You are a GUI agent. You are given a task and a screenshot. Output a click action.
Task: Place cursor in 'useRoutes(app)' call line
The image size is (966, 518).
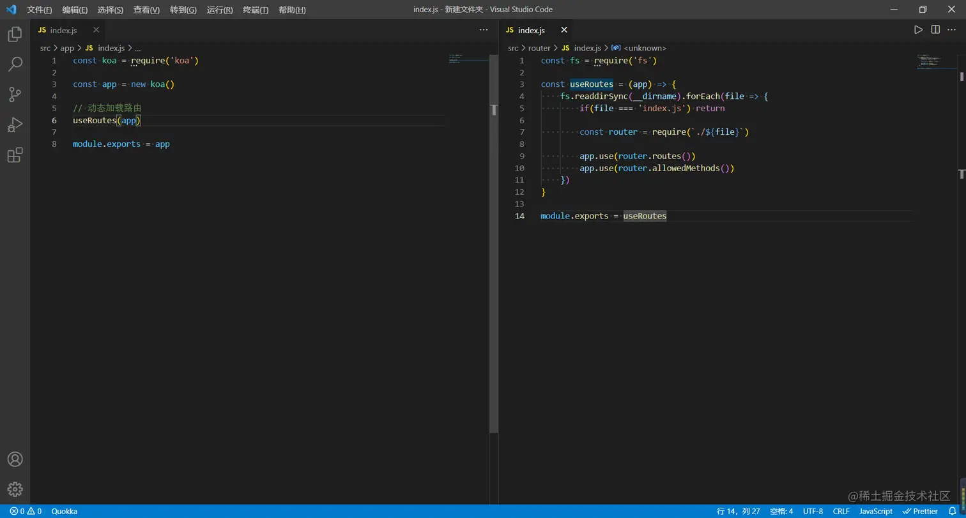[107, 120]
